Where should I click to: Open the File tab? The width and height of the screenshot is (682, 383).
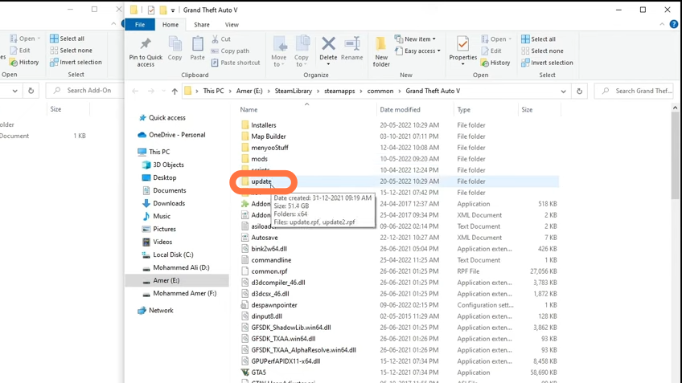point(140,25)
